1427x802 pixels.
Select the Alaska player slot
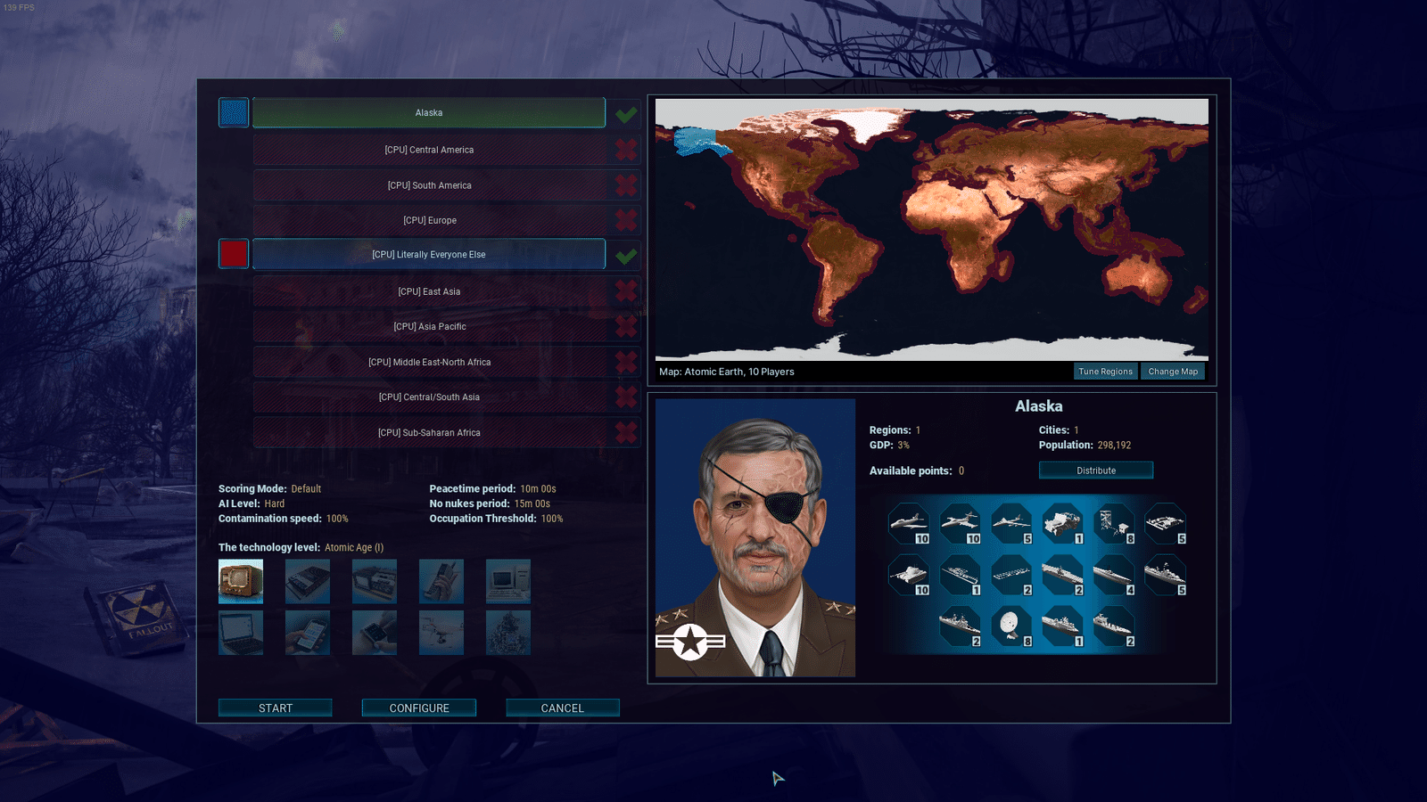(x=429, y=113)
